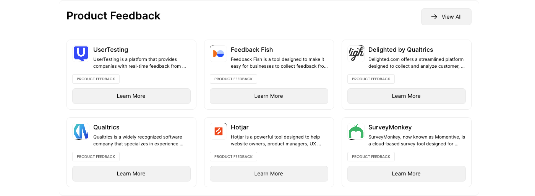Open the SurveyMonkey card title
Image resolution: width=535 pixels, height=196 pixels.
390,127
